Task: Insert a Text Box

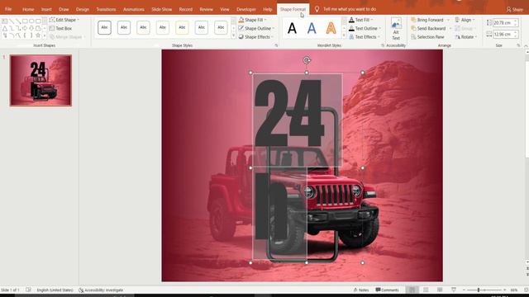Action: (x=60, y=28)
